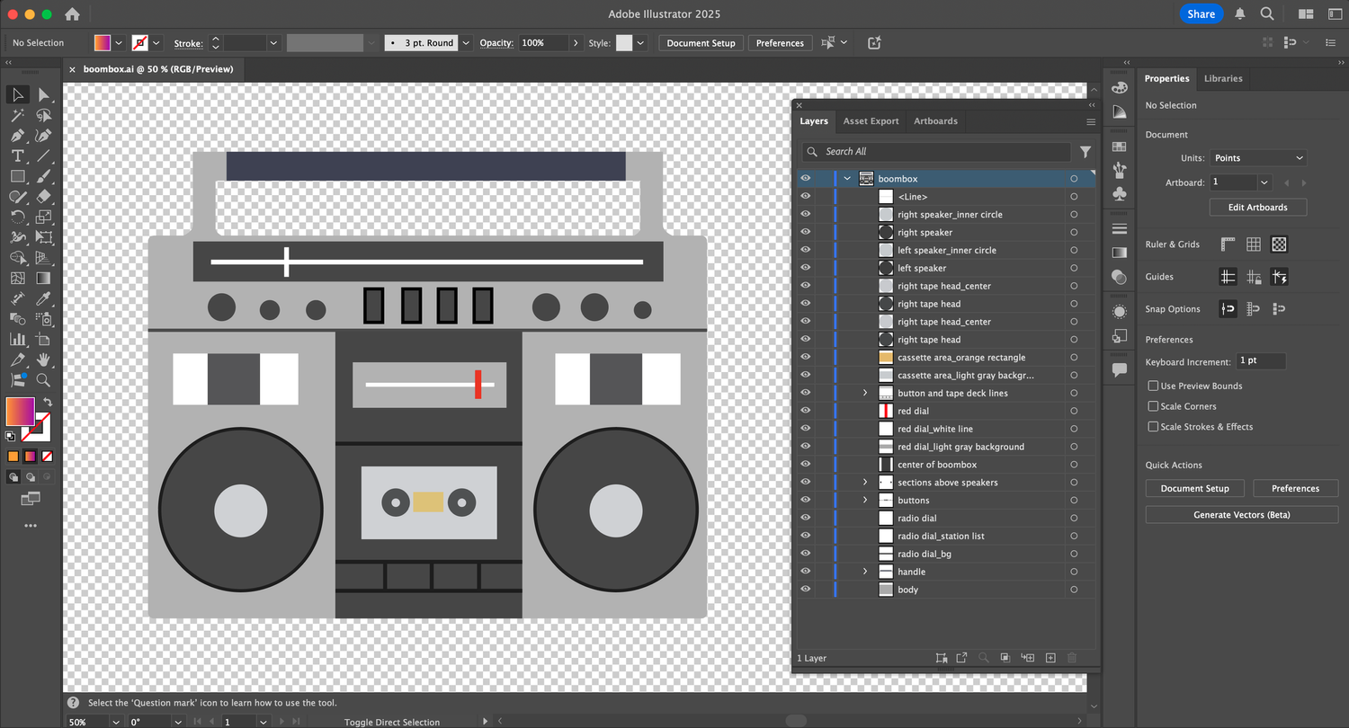Click the Layers filter funnel icon
This screenshot has width=1349, height=728.
[1085, 152]
